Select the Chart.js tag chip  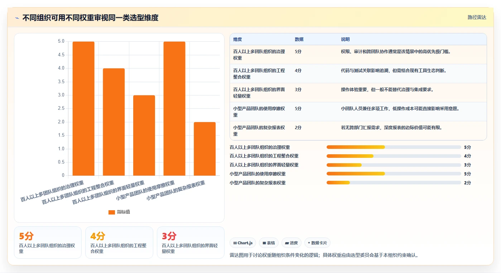tap(243, 243)
